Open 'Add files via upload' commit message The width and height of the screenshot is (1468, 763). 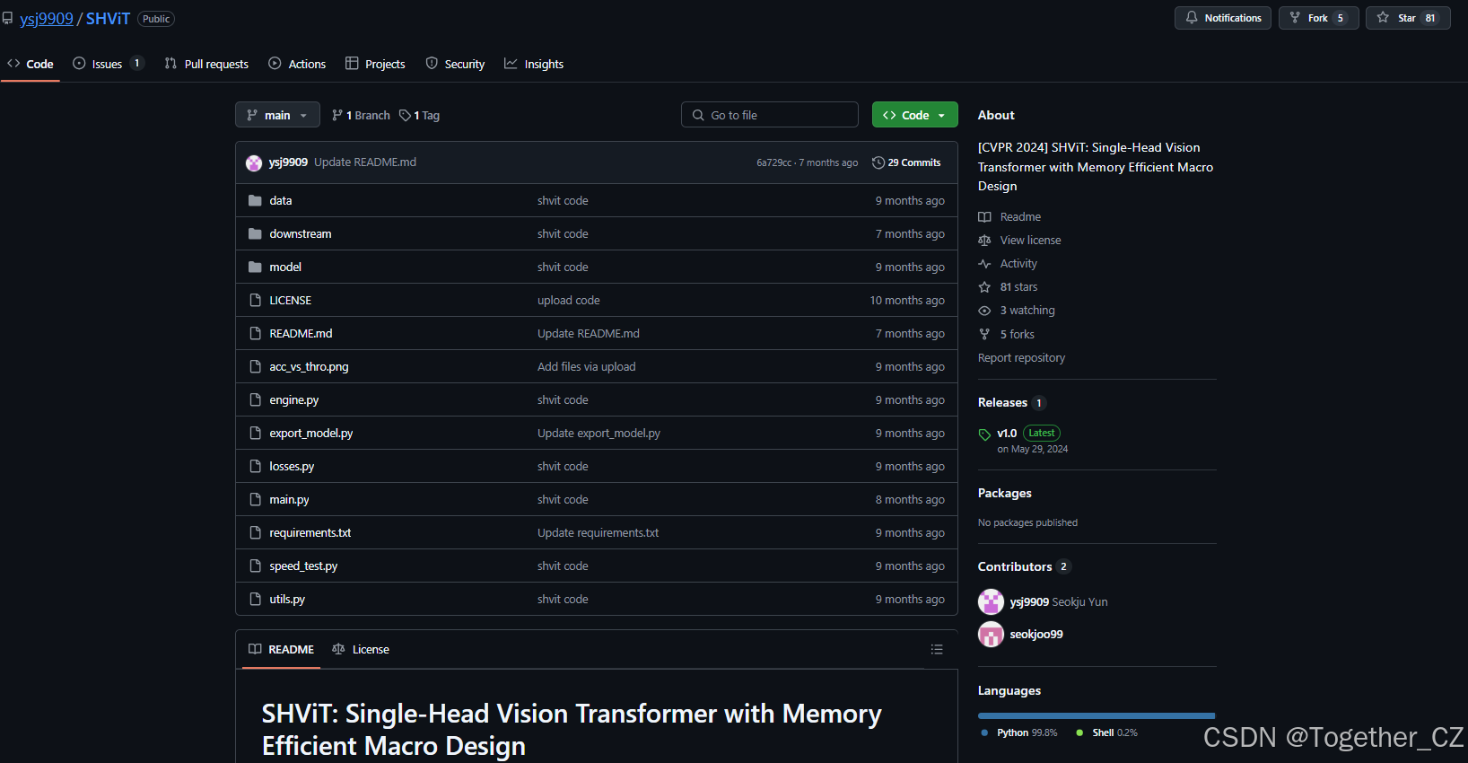pyautogui.click(x=586, y=367)
